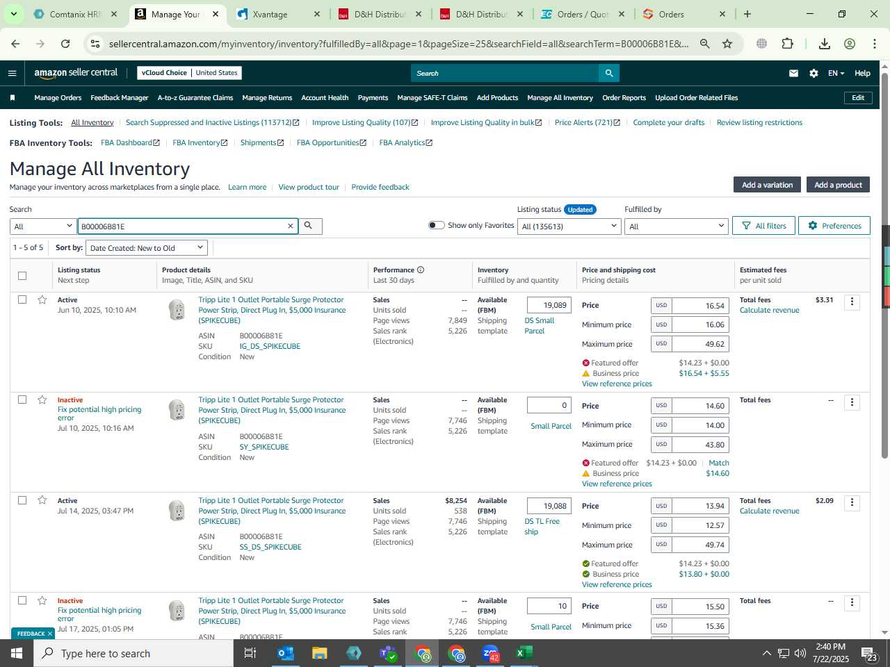Open FBA Dashboard link
890x667 pixels.
click(130, 142)
